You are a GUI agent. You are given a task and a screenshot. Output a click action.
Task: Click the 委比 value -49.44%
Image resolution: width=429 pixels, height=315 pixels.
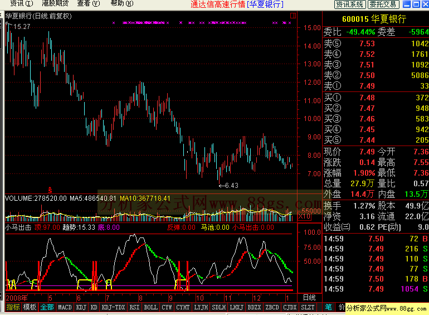click(x=360, y=32)
